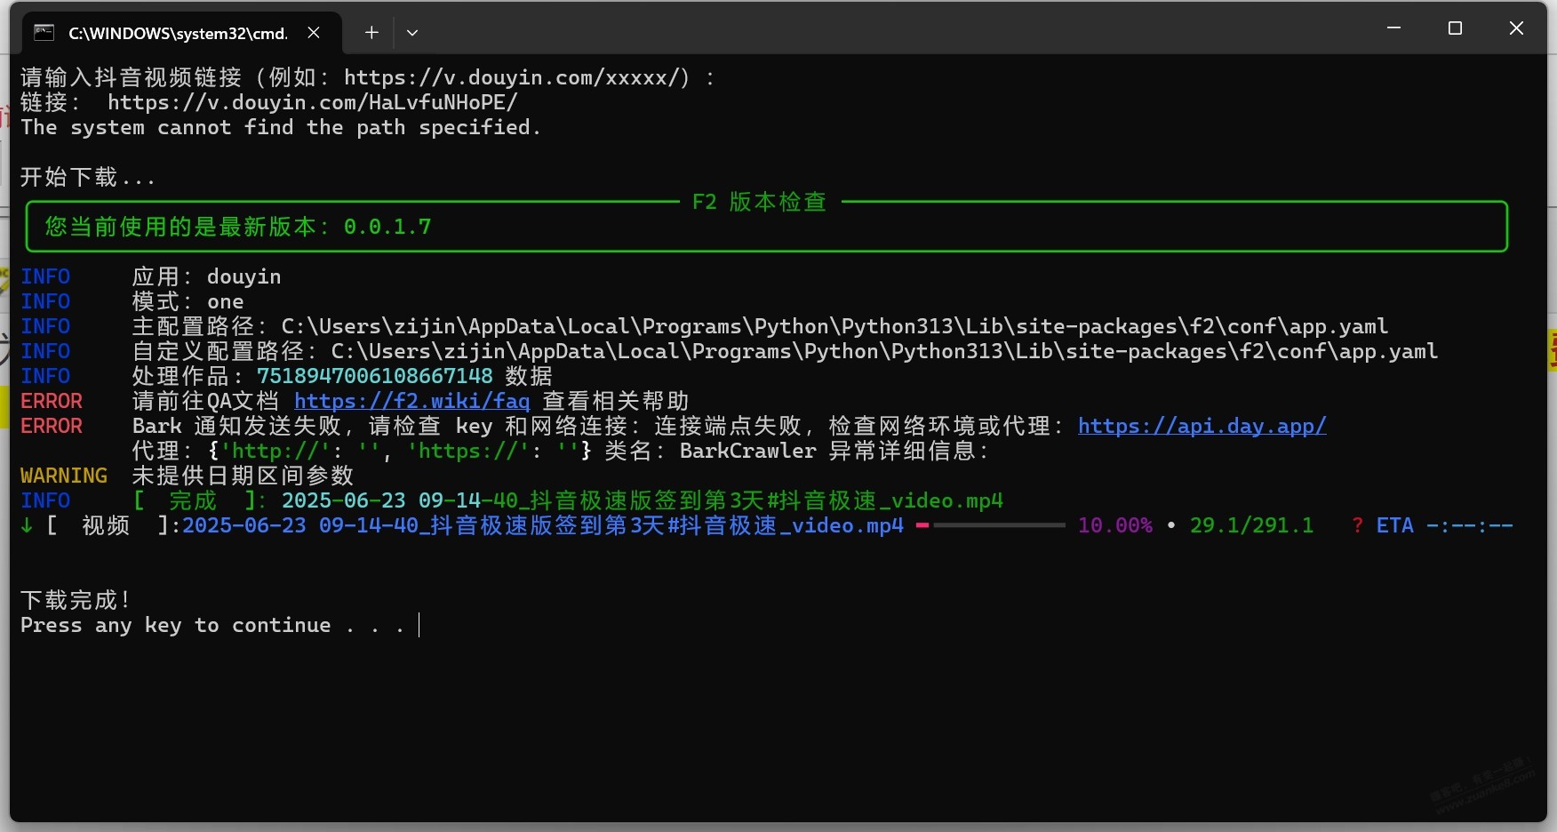This screenshot has width=1557, height=832.
Task: Maximize the terminal window
Action: click(1455, 28)
